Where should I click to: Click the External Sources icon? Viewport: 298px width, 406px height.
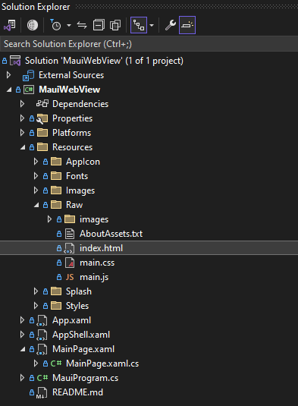click(28, 75)
